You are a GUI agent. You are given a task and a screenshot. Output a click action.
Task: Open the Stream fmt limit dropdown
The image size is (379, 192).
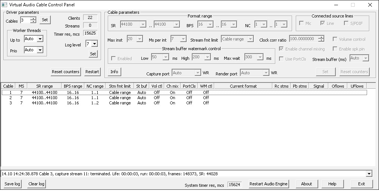250,39
